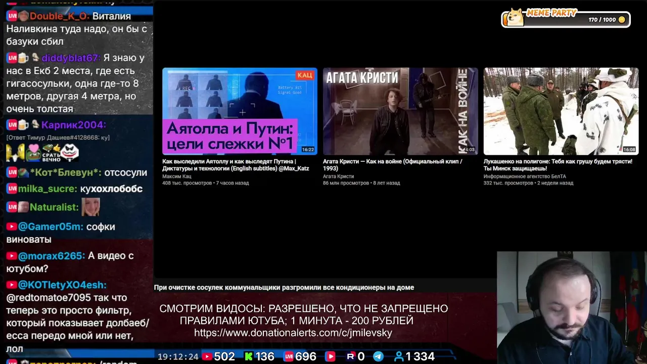The height and width of the screenshot is (364, 647).
Task: Click the 16:22 duration badge
Action: point(308,150)
